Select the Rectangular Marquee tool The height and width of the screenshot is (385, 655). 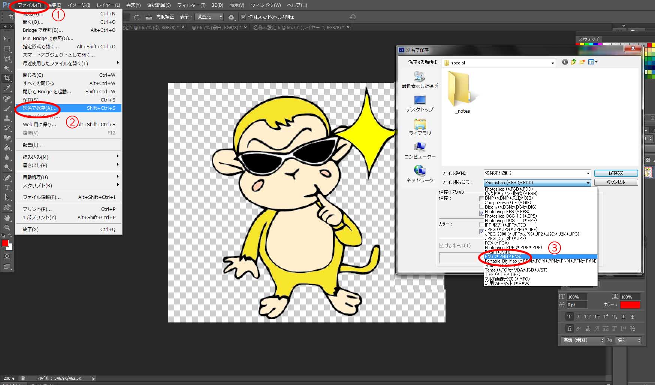[x=7, y=49]
